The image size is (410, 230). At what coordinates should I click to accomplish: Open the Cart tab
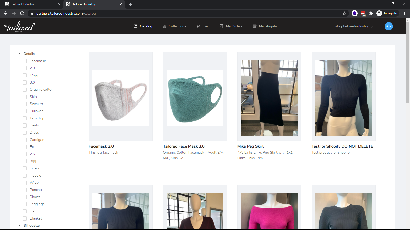point(203,26)
